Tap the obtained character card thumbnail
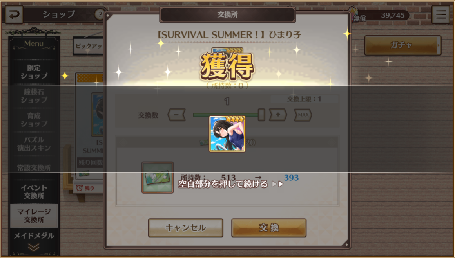The width and height of the screenshot is (455, 259). (x=227, y=134)
